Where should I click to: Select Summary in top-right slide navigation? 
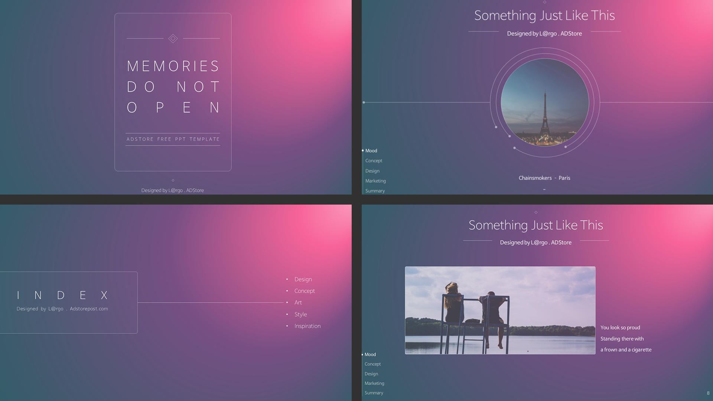tap(375, 191)
